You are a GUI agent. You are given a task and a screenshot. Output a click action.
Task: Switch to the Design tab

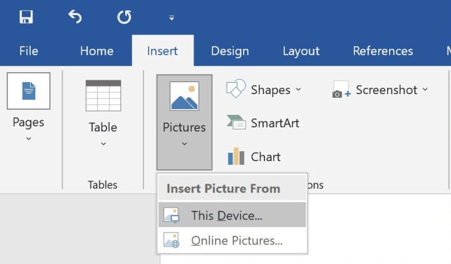(x=230, y=51)
